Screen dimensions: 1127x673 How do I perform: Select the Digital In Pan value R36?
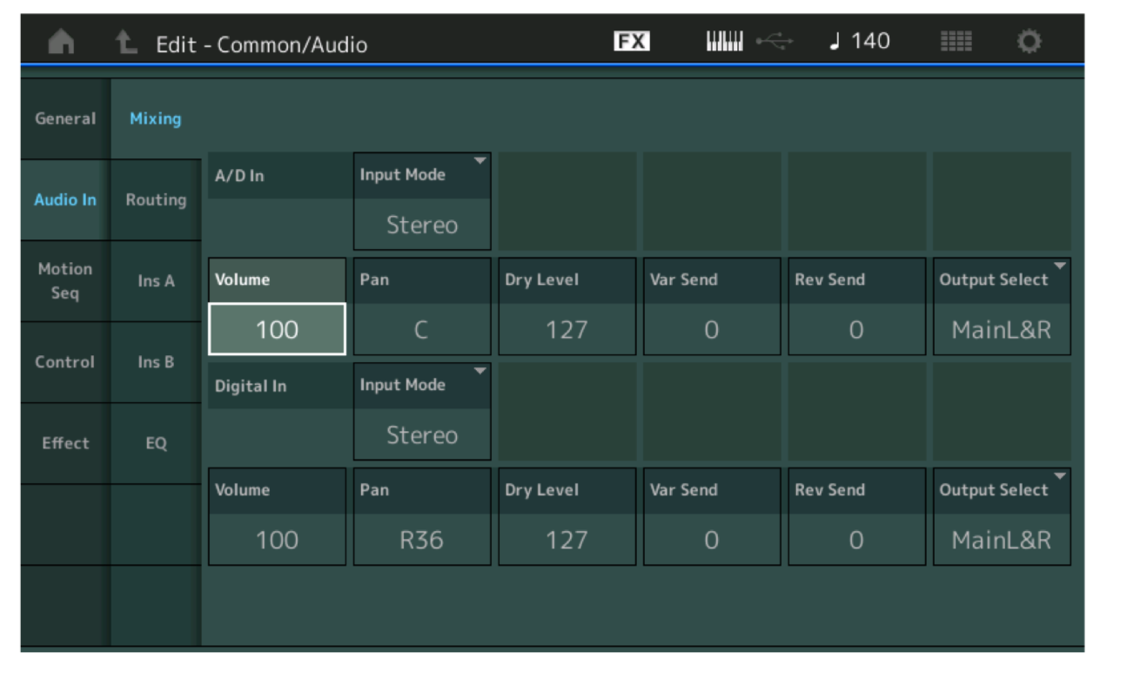point(422,540)
